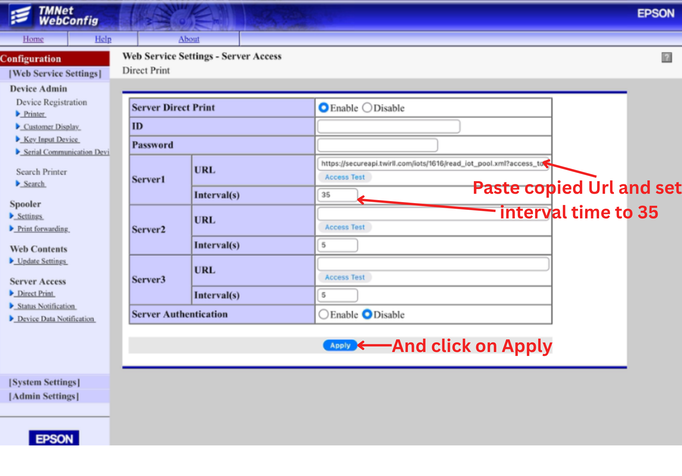
Task: Click Access Test for Server1
Action: (345, 177)
